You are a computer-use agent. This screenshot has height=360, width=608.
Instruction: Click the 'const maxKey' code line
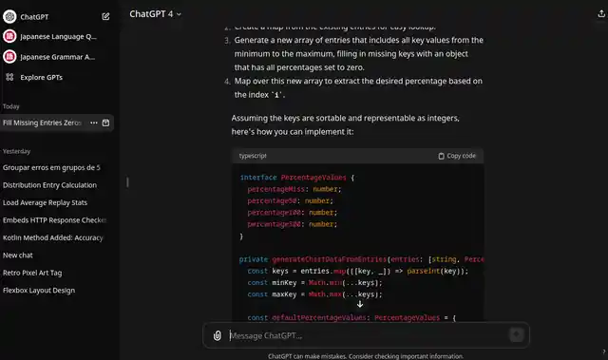(x=314, y=294)
